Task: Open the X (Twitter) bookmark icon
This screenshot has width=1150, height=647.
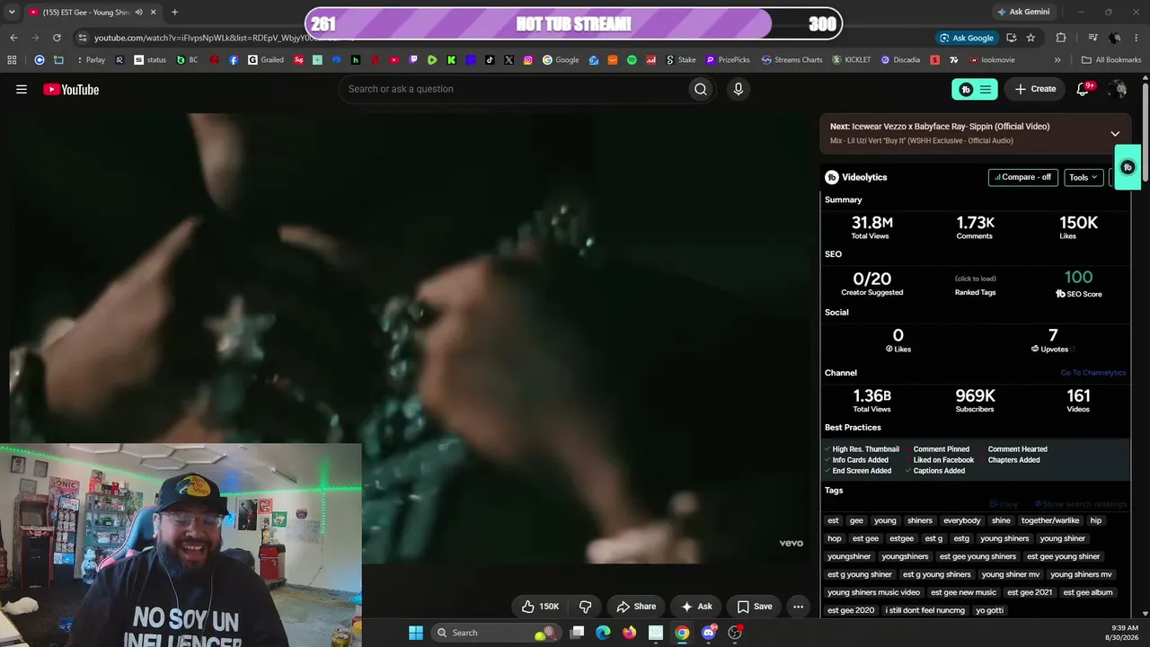Action: (509, 60)
